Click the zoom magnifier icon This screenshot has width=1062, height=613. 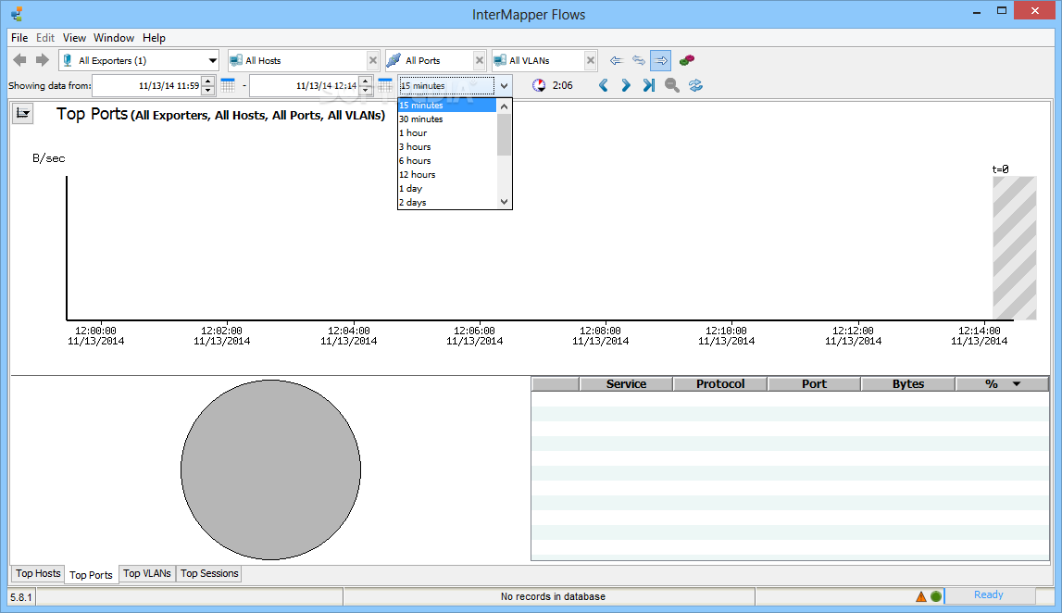click(672, 85)
